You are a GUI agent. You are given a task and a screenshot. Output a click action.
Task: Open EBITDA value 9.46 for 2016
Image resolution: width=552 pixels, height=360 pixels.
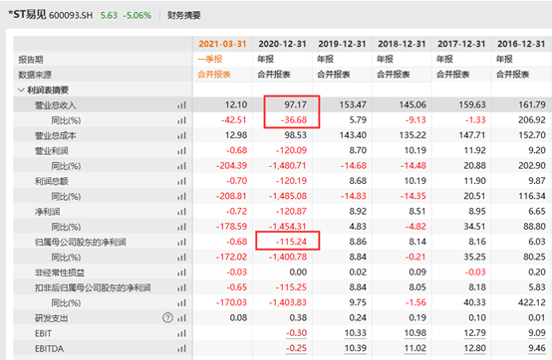[x=537, y=348]
